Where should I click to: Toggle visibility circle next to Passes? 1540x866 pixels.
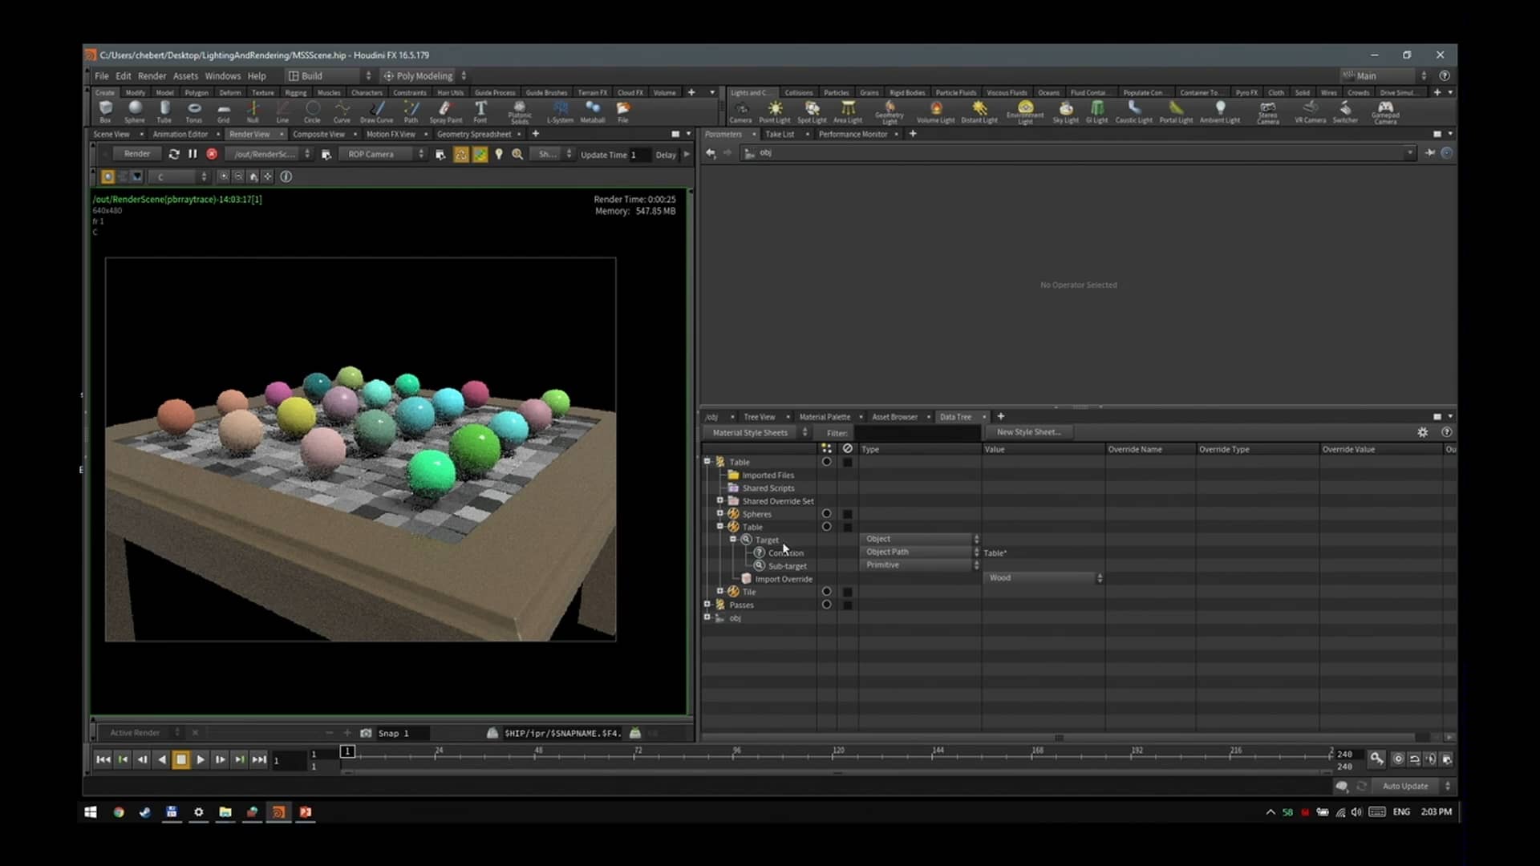click(x=826, y=605)
